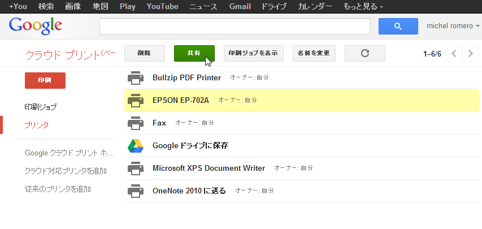This screenshot has width=482, height=229.
Task: Open 検索 in the top bar
Action: pyautogui.click(x=46, y=6)
